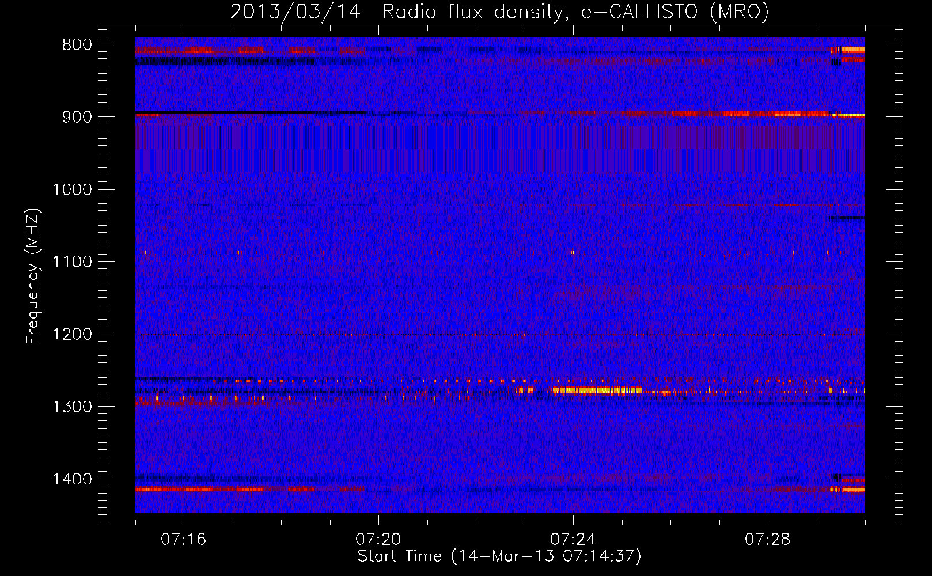The width and height of the screenshot is (932, 576).
Task: Select the 1100 frequency tick label
Action: tap(72, 262)
